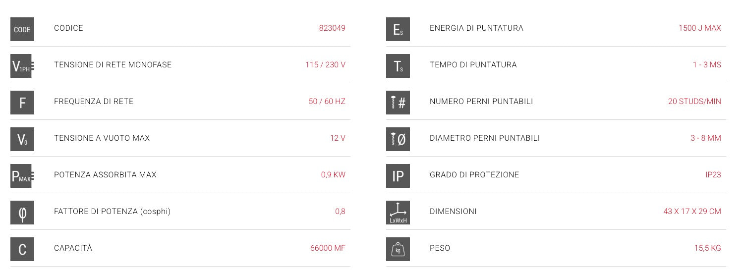Click the PMAX absorbed power icon
This screenshot has height=273, width=744.
(x=22, y=176)
